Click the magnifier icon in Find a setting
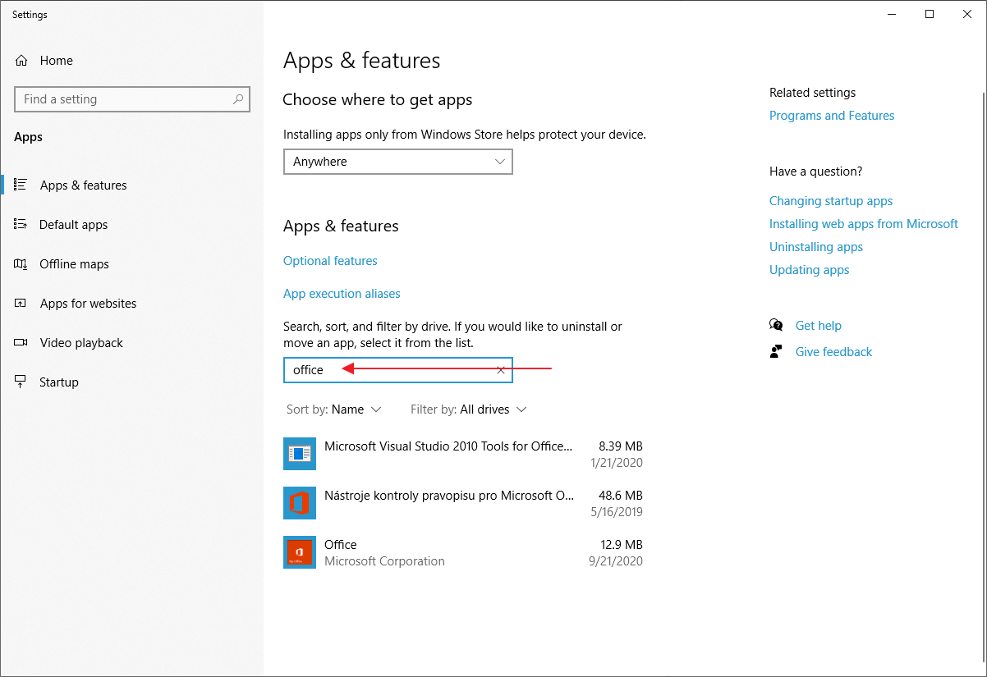Viewport: 987px width, 677px height. point(238,99)
